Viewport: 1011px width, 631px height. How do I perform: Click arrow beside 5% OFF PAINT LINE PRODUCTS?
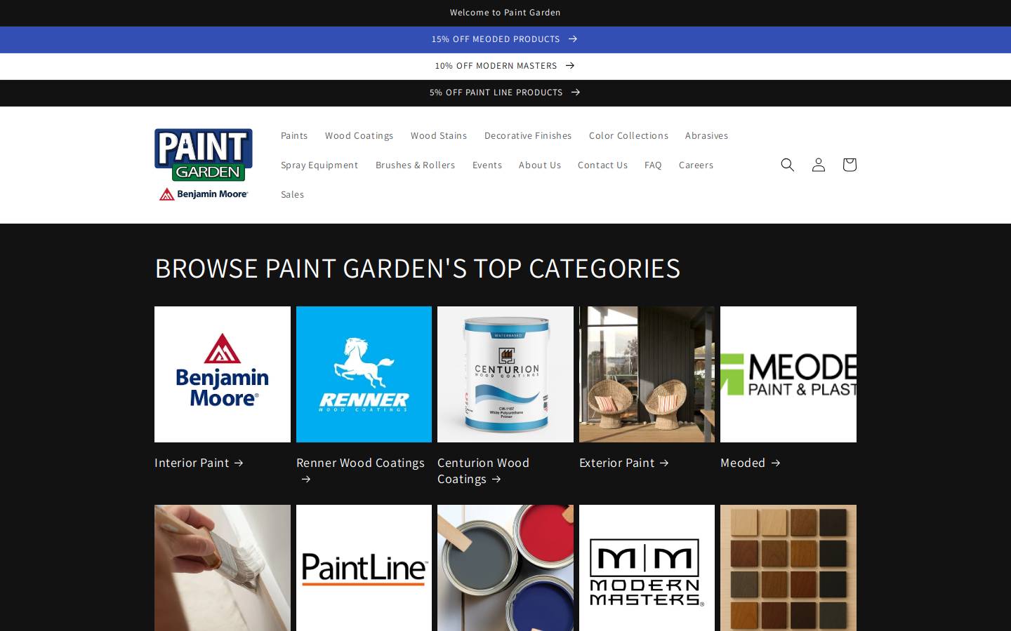click(576, 93)
